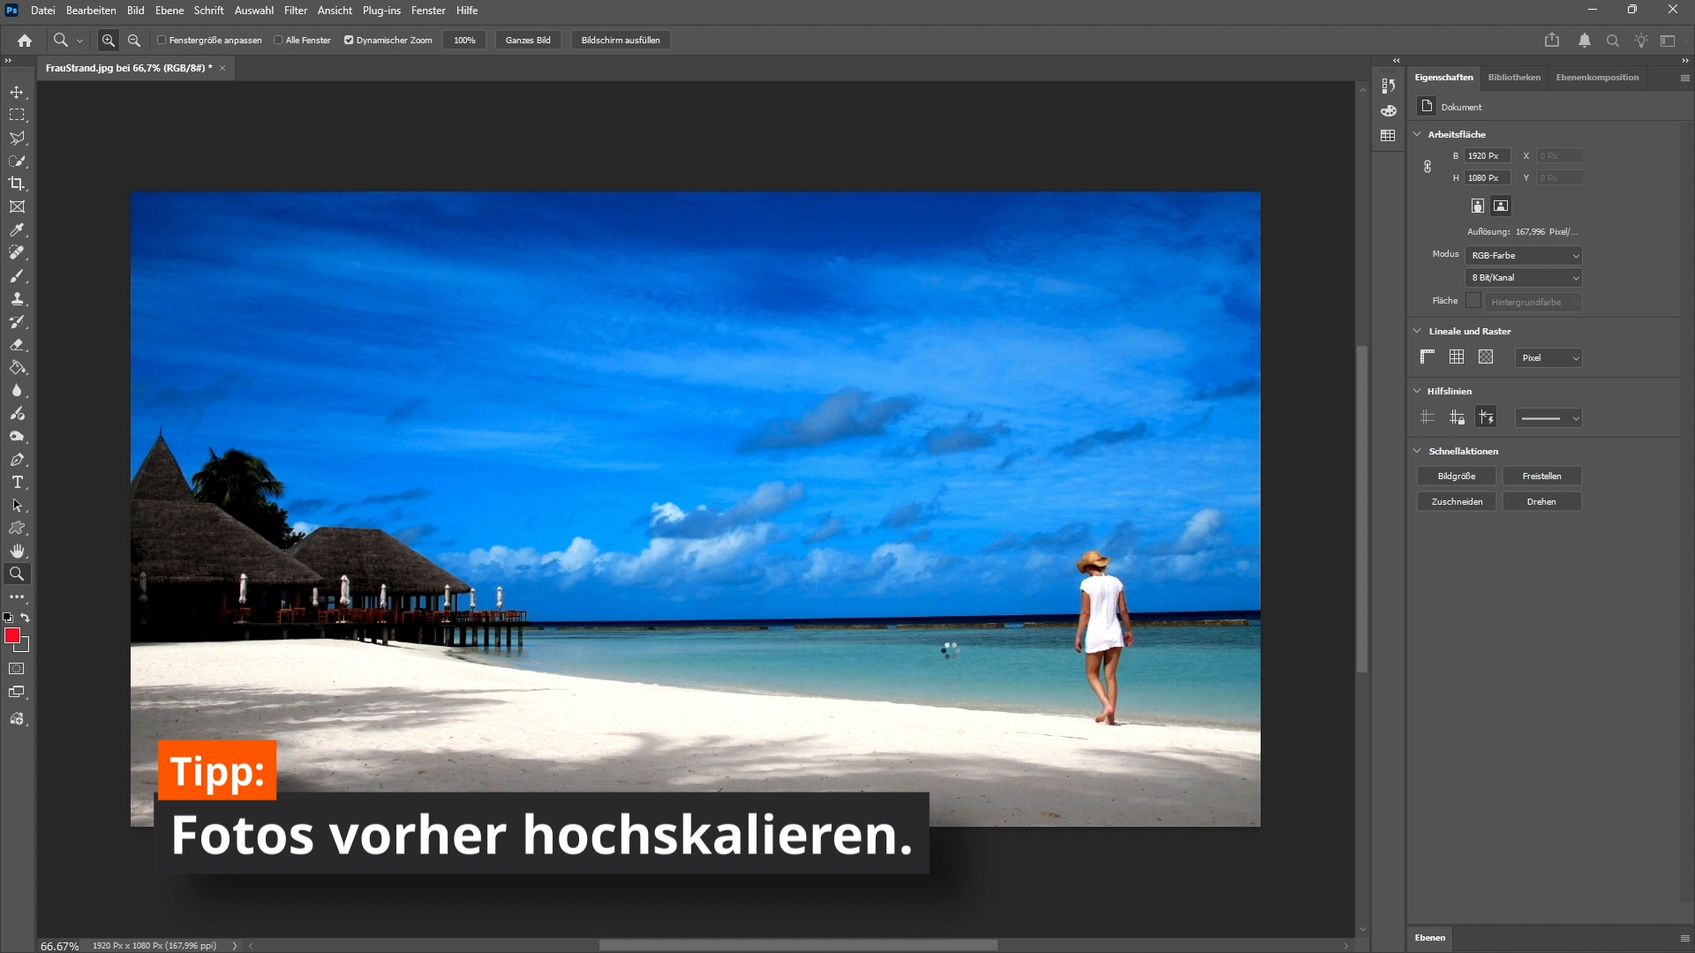Check the Alle Fenster option
This screenshot has height=953, width=1695.
[278, 41]
